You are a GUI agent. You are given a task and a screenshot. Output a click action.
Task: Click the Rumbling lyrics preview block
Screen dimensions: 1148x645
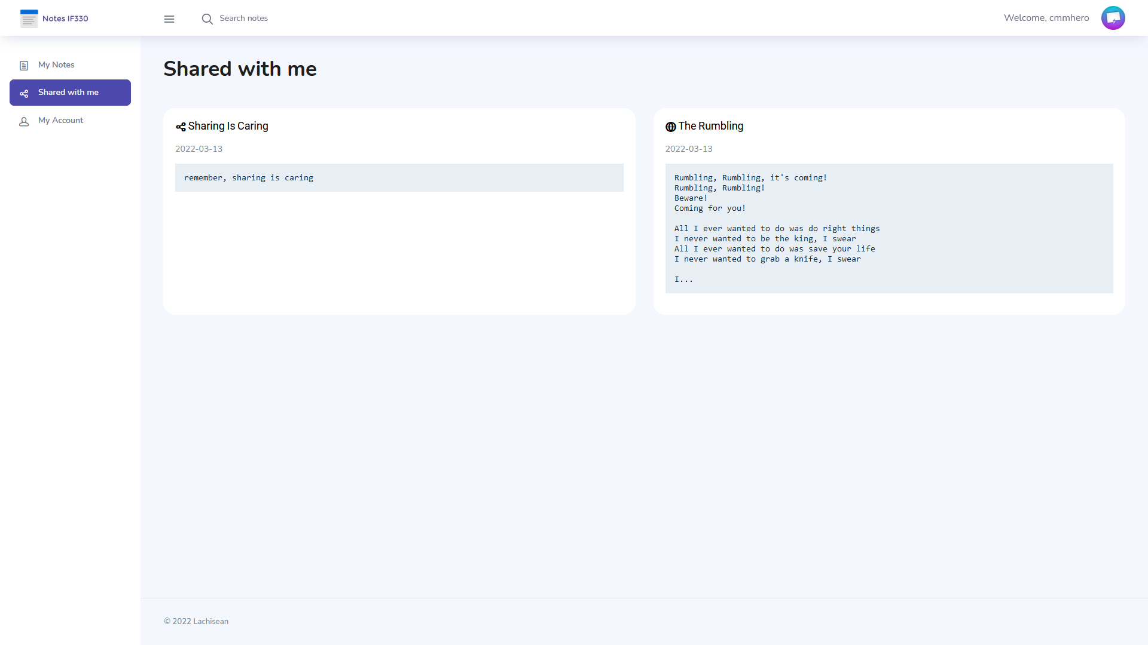tap(889, 228)
